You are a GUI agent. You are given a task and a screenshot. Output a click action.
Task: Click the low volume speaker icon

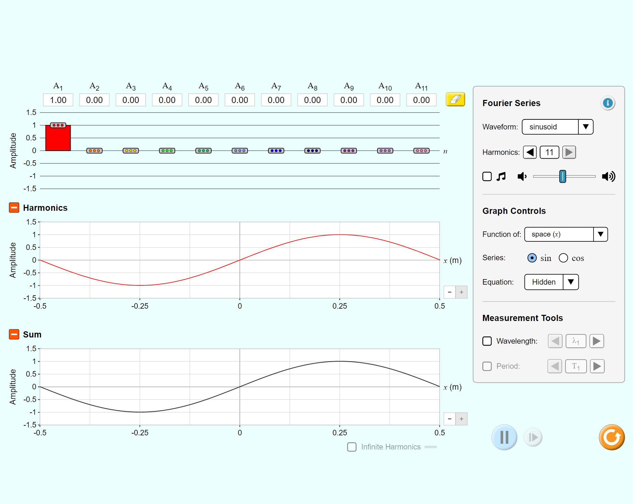click(x=522, y=176)
